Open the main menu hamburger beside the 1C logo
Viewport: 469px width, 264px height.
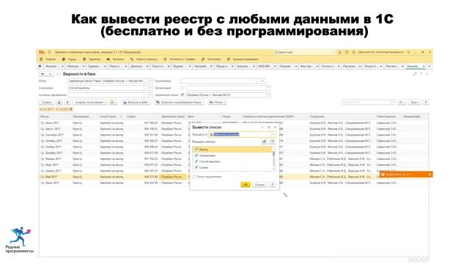49,52
